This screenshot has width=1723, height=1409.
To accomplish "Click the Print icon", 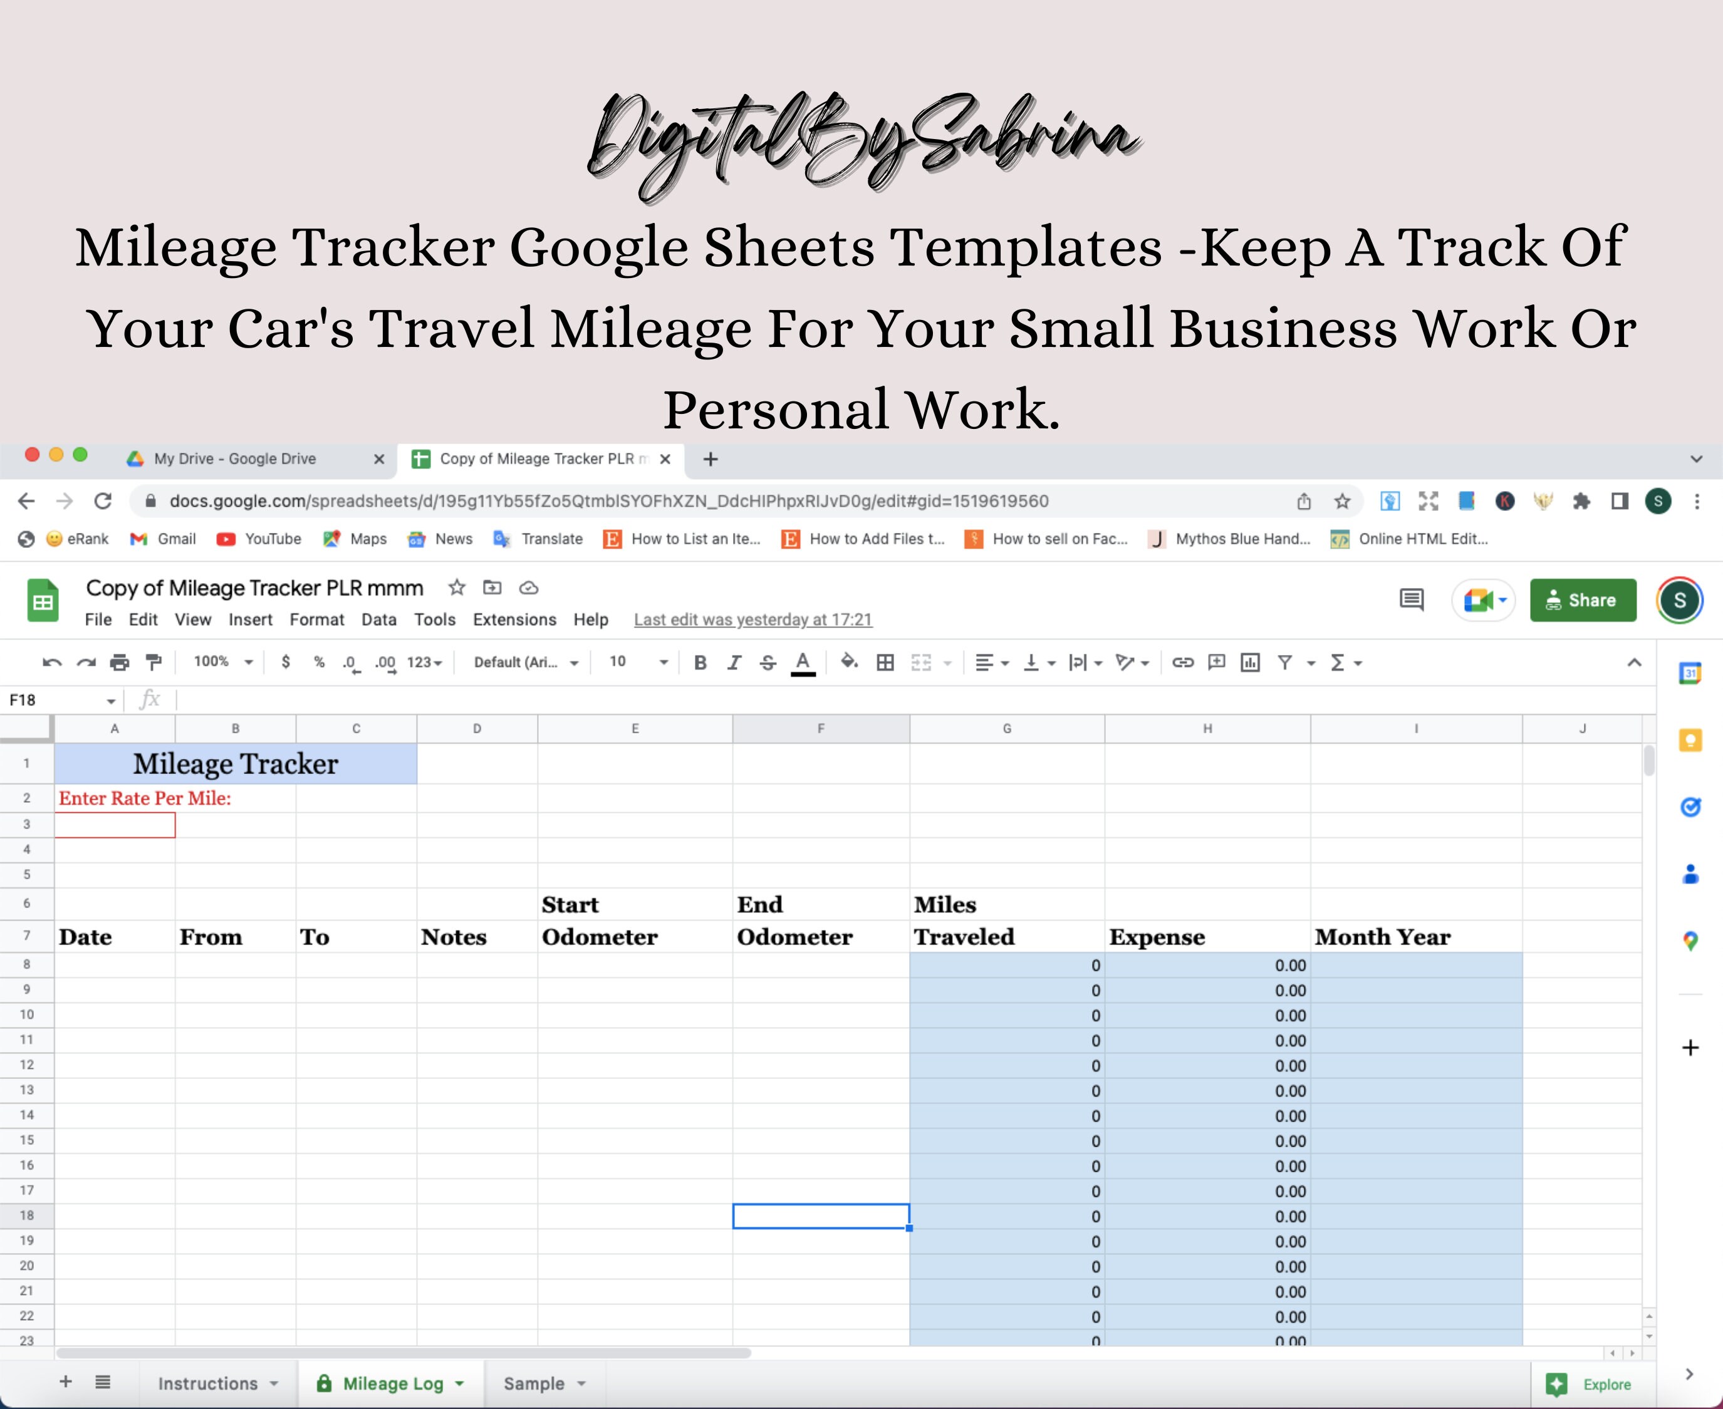I will [x=120, y=663].
